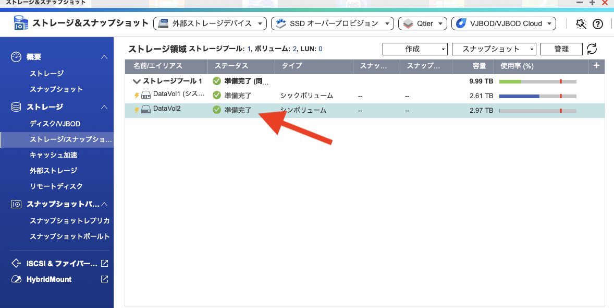Open the スナップショット dropdown above table
The height and width of the screenshot is (308, 614).
(x=494, y=49)
